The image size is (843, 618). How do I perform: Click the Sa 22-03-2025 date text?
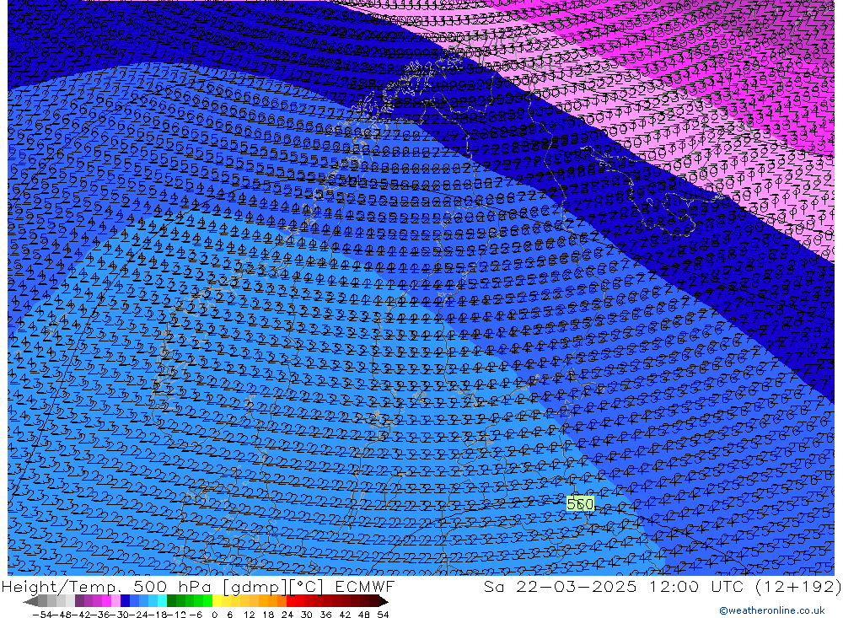click(x=560, y=587)
